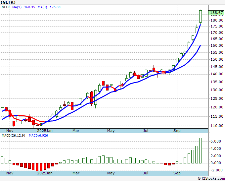Click the 135.00 price axis label
Screen dimensions: 225x181
217,82
